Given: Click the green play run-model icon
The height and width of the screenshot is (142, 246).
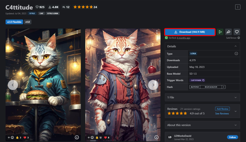Looking at the screenshot, I should coord(220,32).
